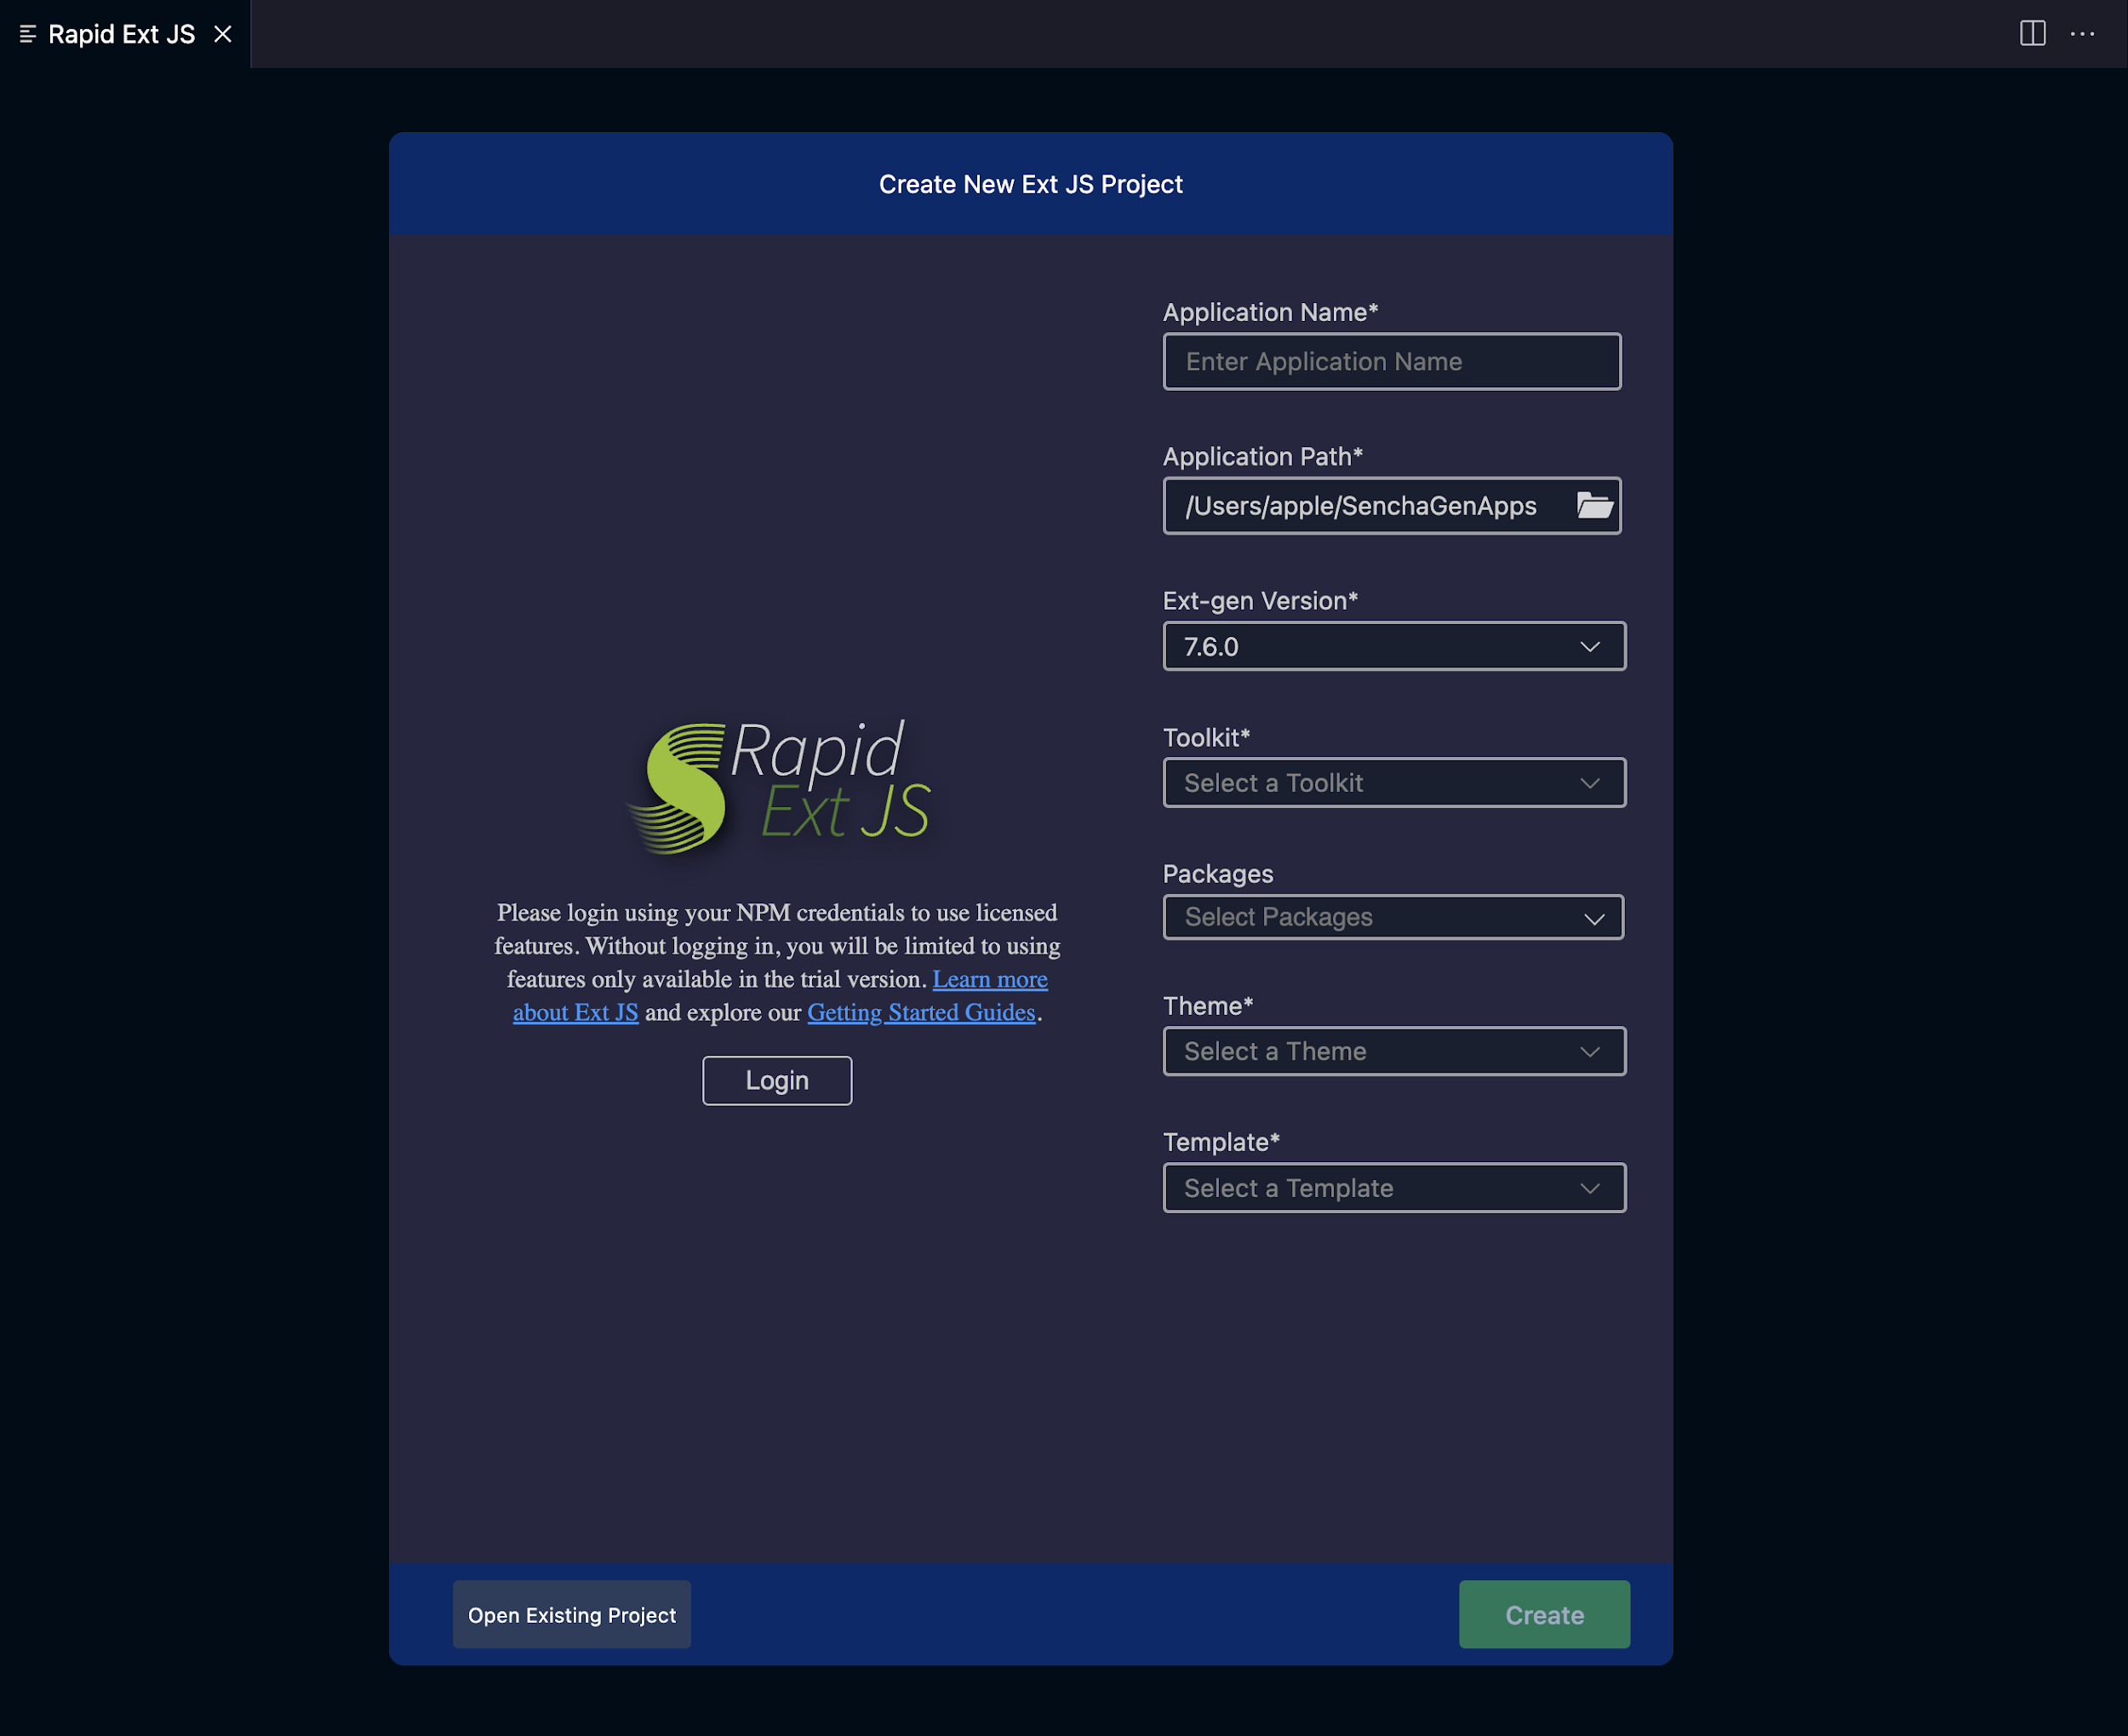Image resolution: width=2128 pixels, height=1736 pixels.
Task: Click the Template* label
Action: (x=1221, y=1141)
